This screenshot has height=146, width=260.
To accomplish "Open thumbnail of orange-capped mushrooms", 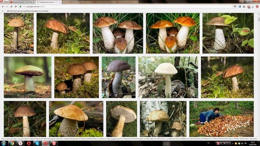I will point(173,33).
